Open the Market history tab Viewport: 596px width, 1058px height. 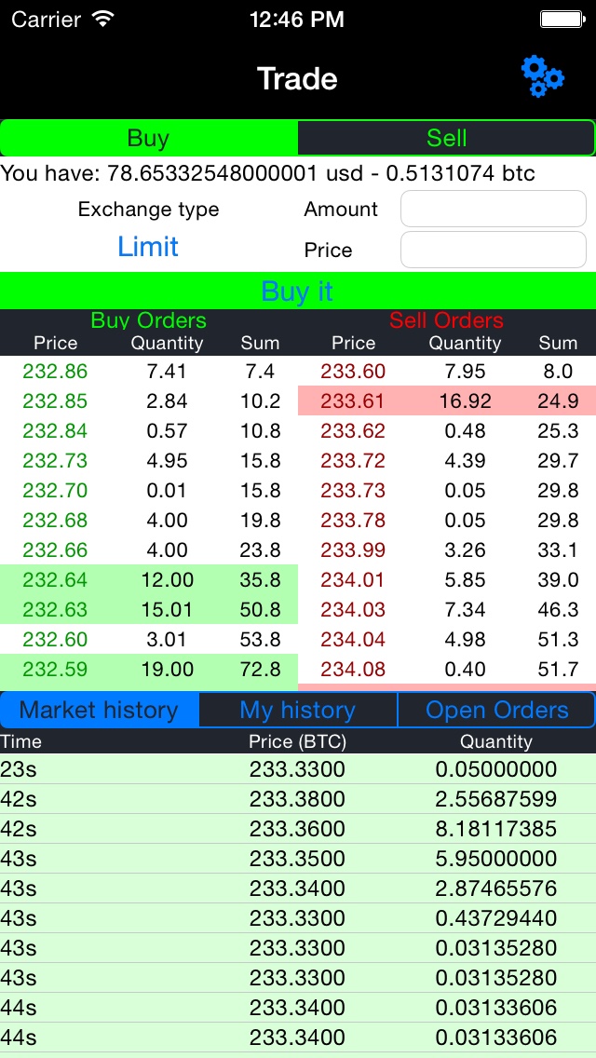click(x=100, y=710)
